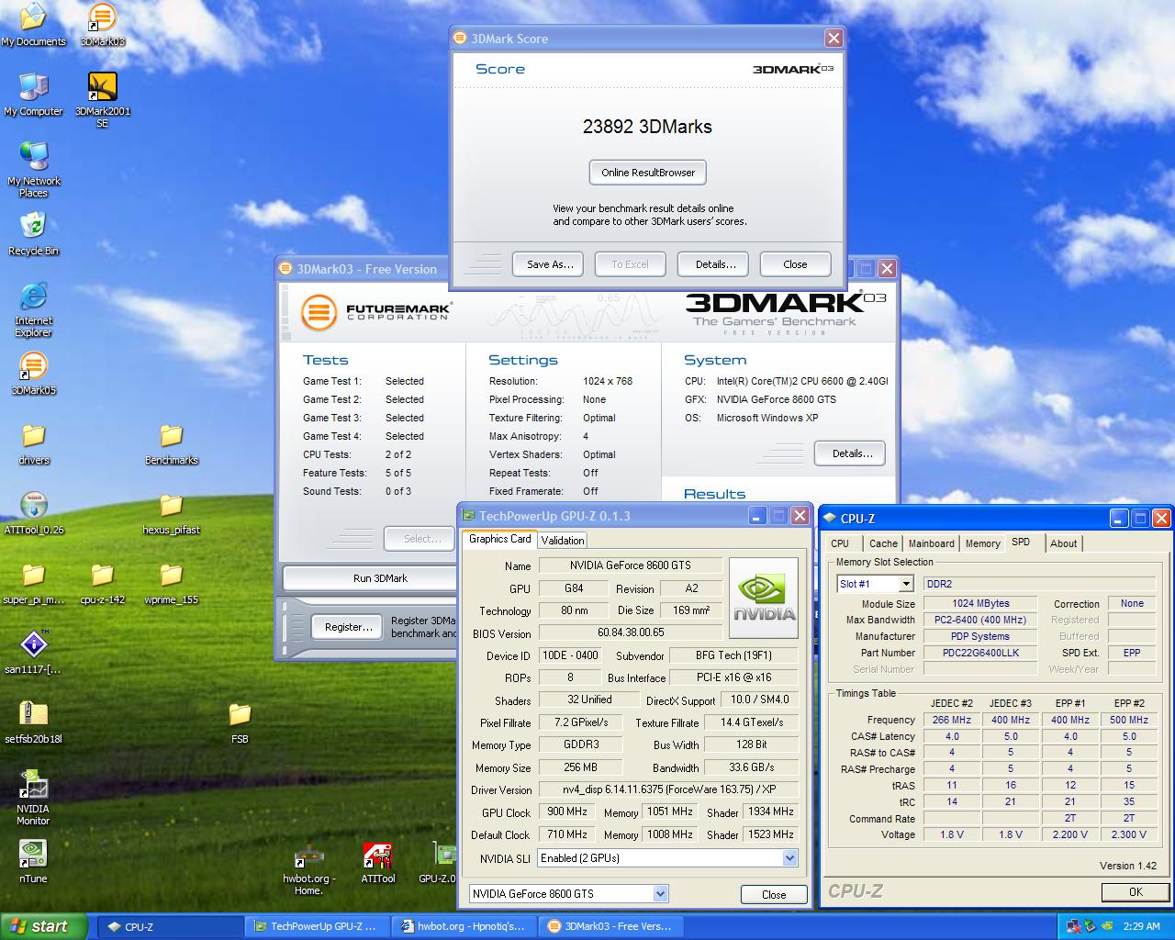
Task: Open system Details... in 3DMark03 window
Action: (x=849, y=453)
